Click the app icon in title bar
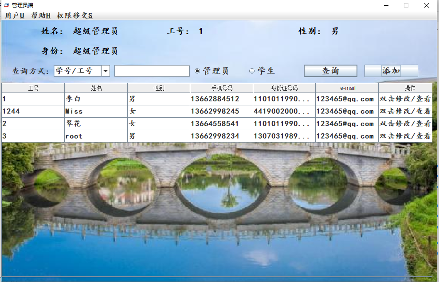Screen dimensions: 439x282 coord(6,5)
